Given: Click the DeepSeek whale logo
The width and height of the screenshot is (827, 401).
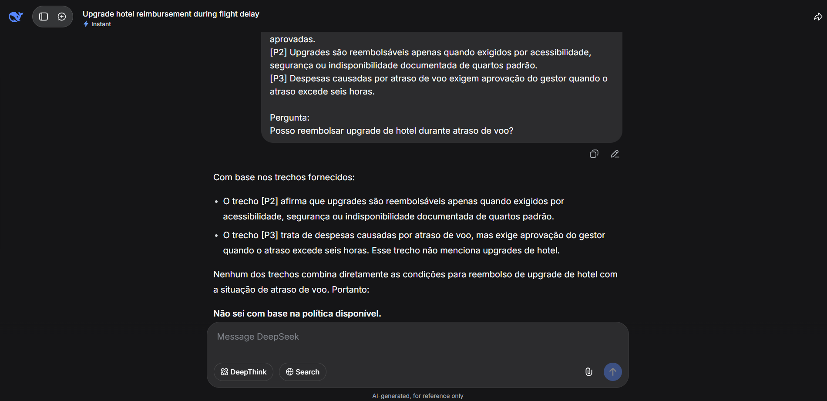Looking at the screenshot, I should pos(16,17).
